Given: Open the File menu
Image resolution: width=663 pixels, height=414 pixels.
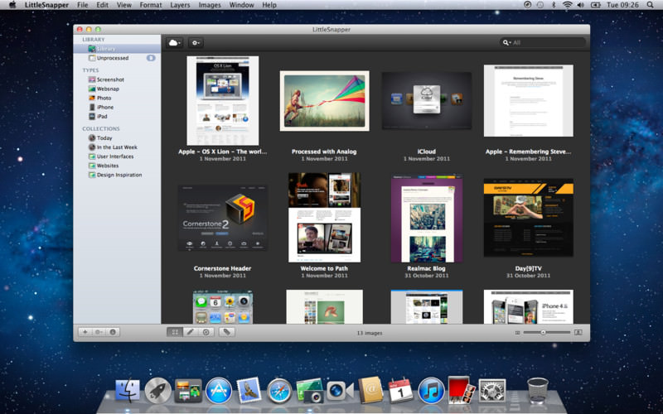Looking at the screenshot, I should (x=82, y=5).
